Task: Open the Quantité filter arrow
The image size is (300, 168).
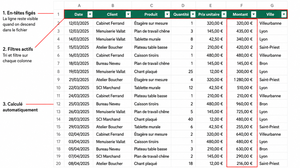Action: pos(193,15)
